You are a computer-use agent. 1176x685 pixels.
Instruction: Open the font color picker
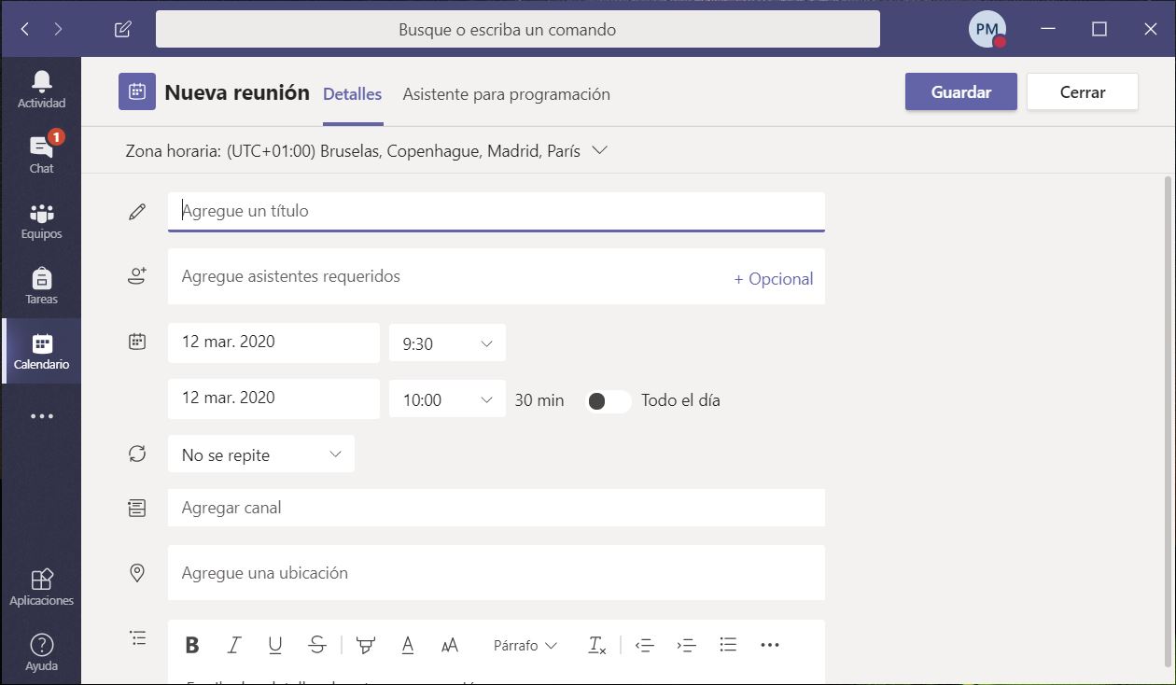407,645
